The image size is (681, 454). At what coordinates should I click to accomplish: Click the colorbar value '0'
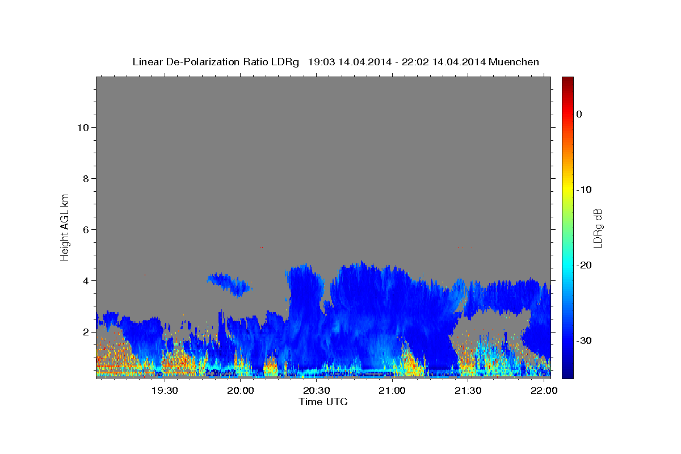(579, 114)
